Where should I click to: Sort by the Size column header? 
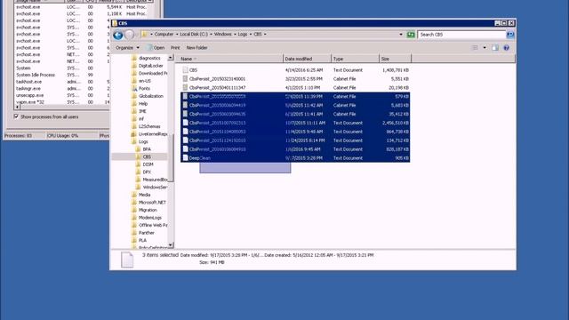tap(395, 59)
